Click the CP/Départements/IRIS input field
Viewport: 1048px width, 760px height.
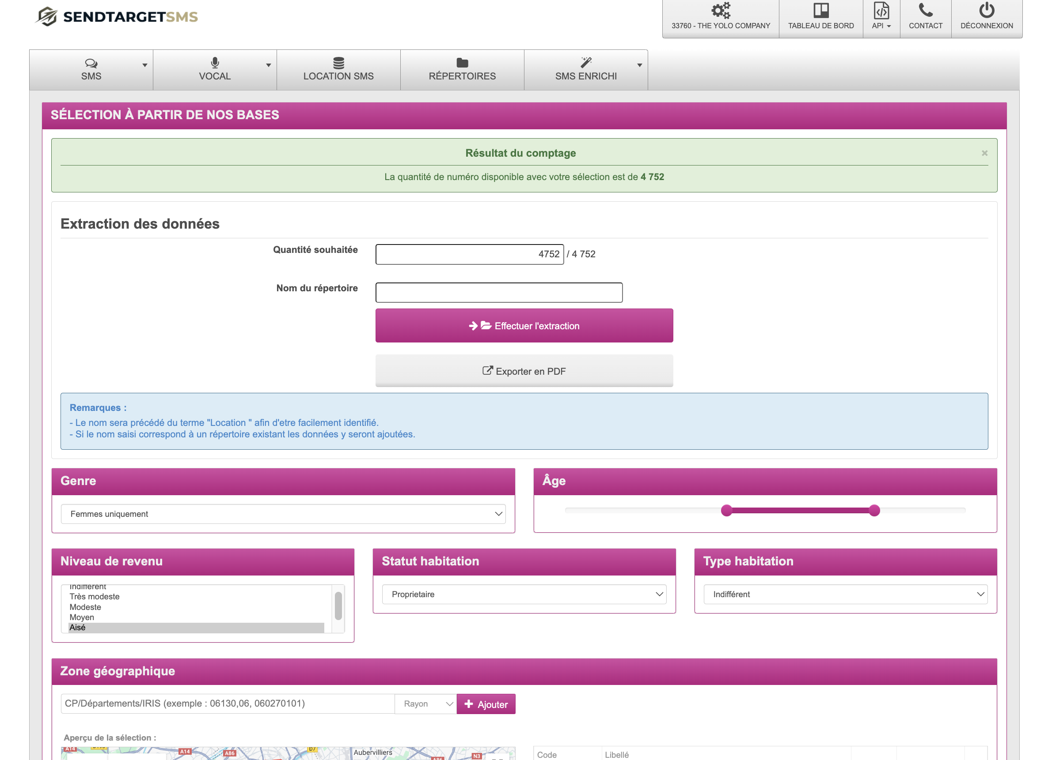228,704
